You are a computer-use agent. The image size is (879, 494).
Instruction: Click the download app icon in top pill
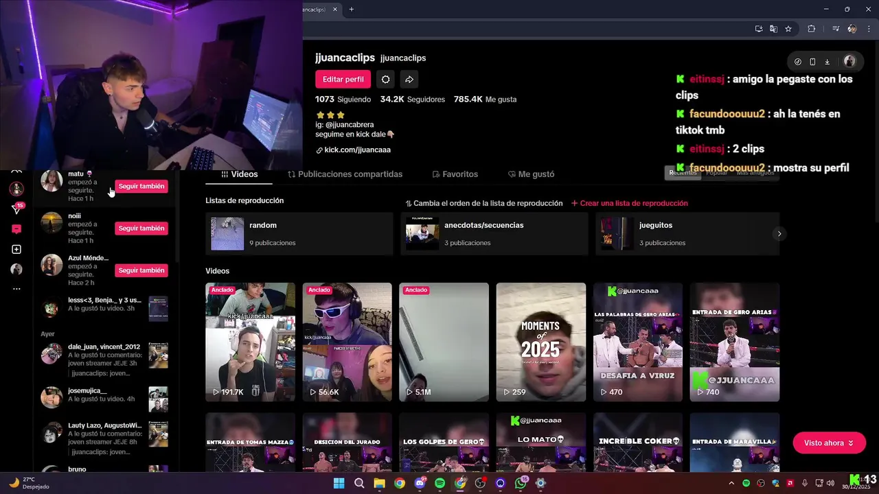[827, 62]
